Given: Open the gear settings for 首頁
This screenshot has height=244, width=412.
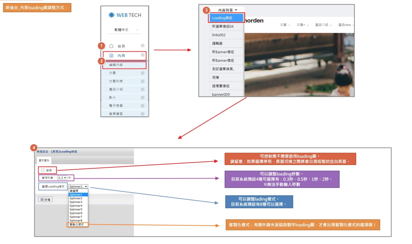Looking at the screenshot, I should tap(142, 46).
